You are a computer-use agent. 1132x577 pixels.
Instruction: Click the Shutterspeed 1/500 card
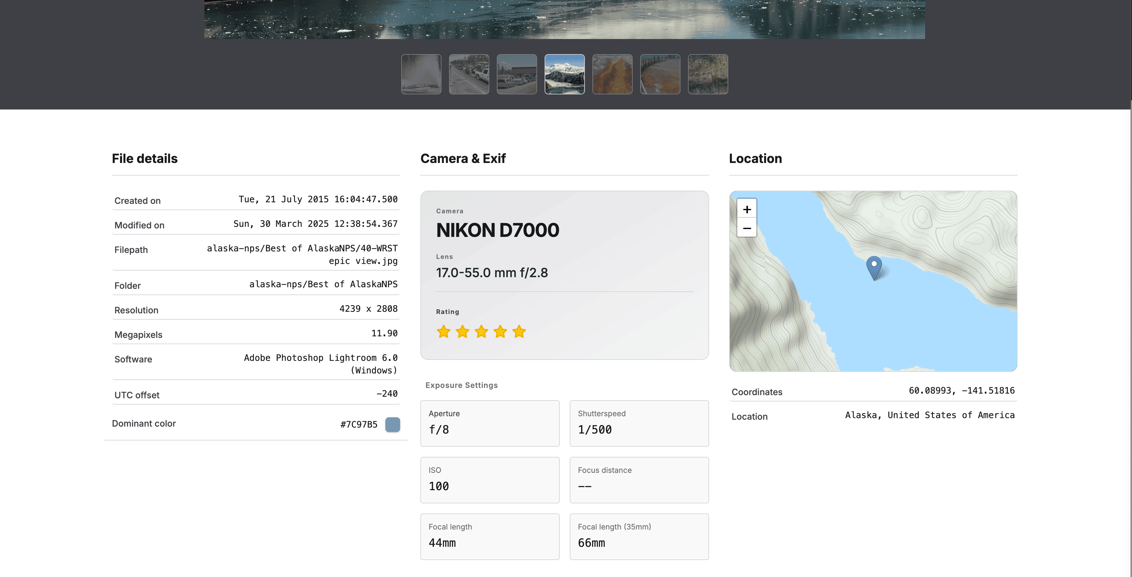[x=639, y=423]
